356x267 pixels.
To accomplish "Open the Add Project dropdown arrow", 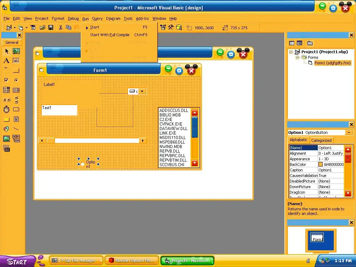I will tap(15, 28).
